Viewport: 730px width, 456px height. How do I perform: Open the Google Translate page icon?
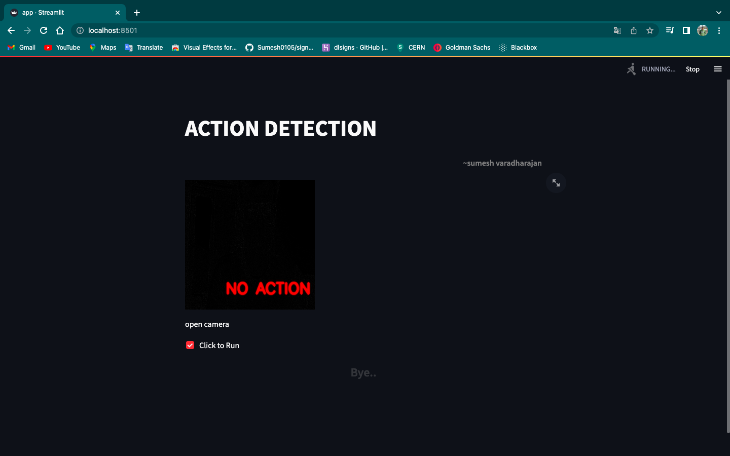pyautogui.click(x=617, y=30)
